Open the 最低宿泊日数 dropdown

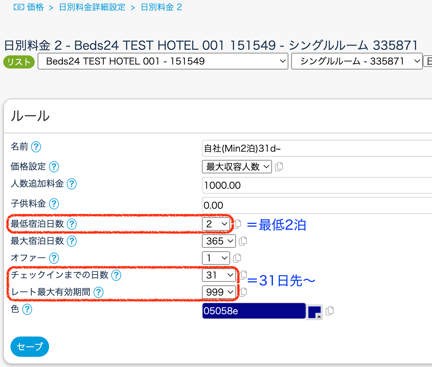[216, 224]
